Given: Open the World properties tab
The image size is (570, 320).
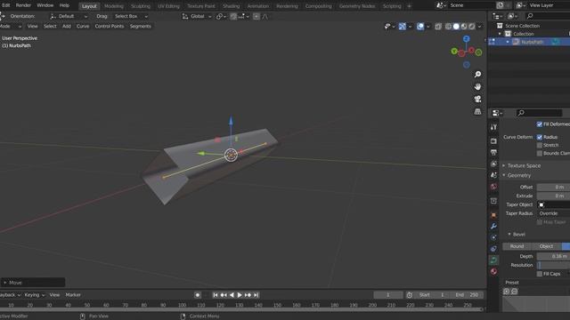Looking at the screenshot, I should (493, 187).
